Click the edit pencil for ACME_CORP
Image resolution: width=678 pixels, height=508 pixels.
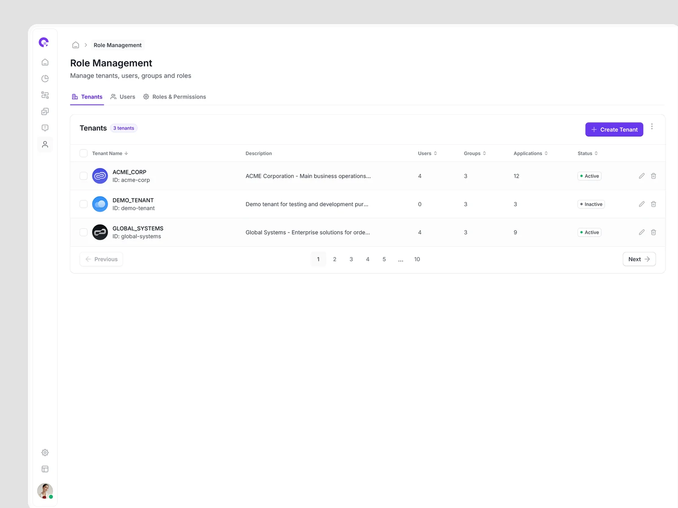642,176
